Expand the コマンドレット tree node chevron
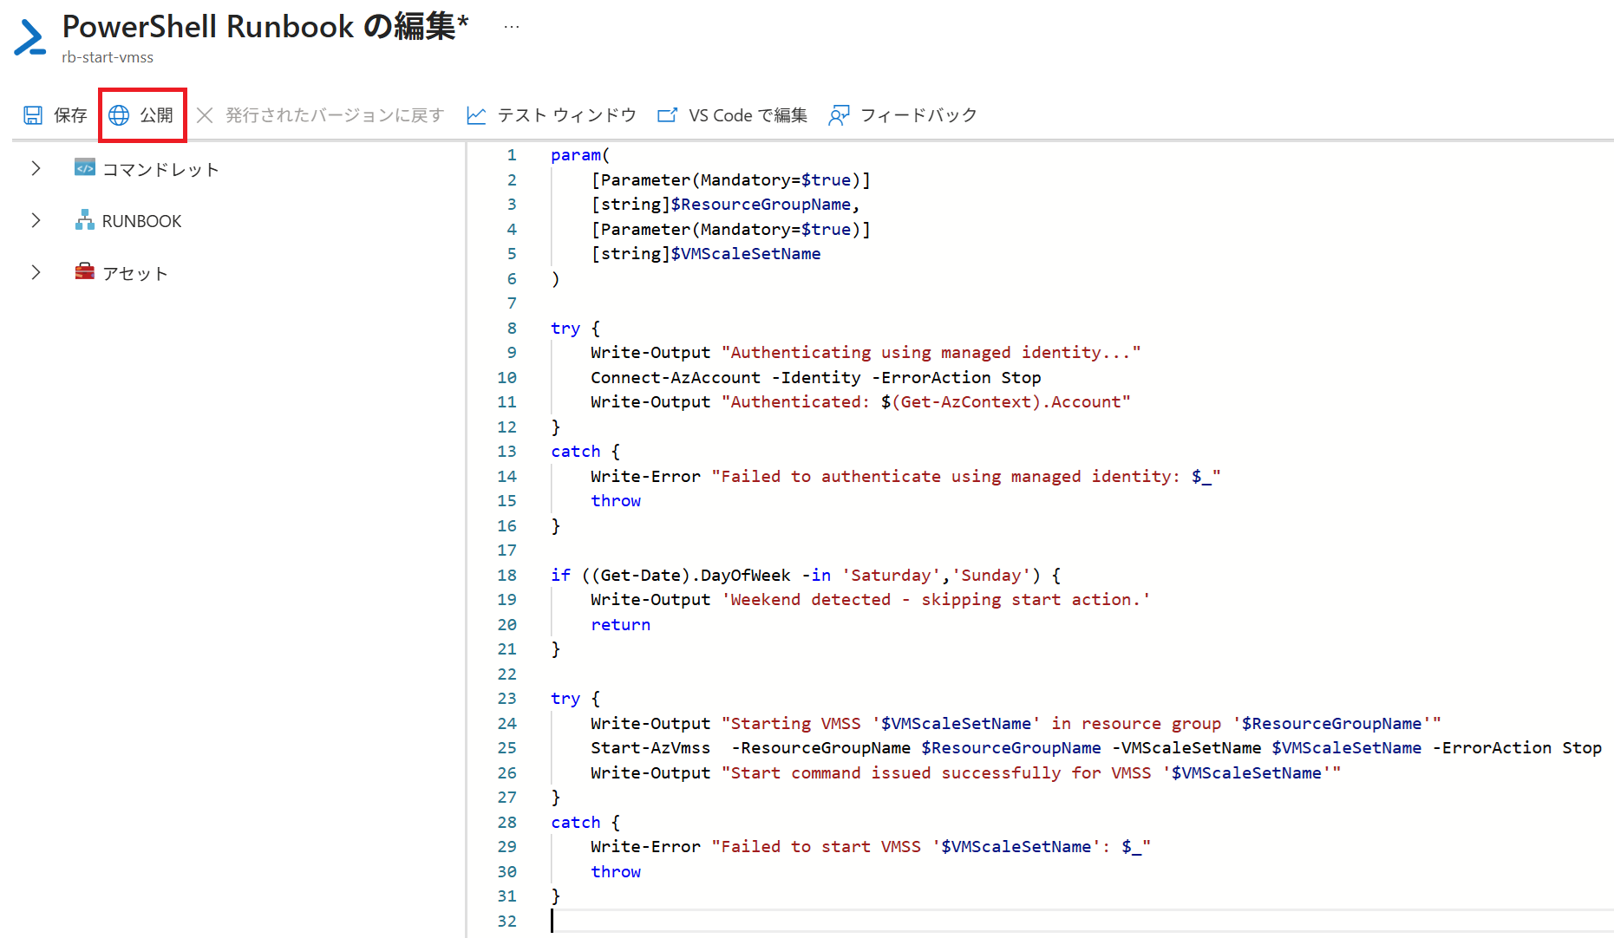Viewport: 1614px width, 938px height. [x=36, y=168]
